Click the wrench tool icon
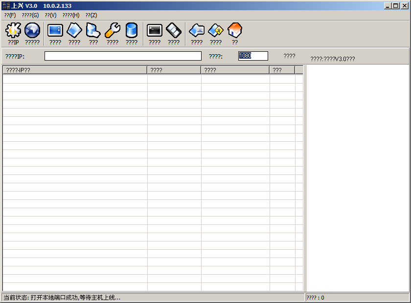411x303 pixels. 113,31
